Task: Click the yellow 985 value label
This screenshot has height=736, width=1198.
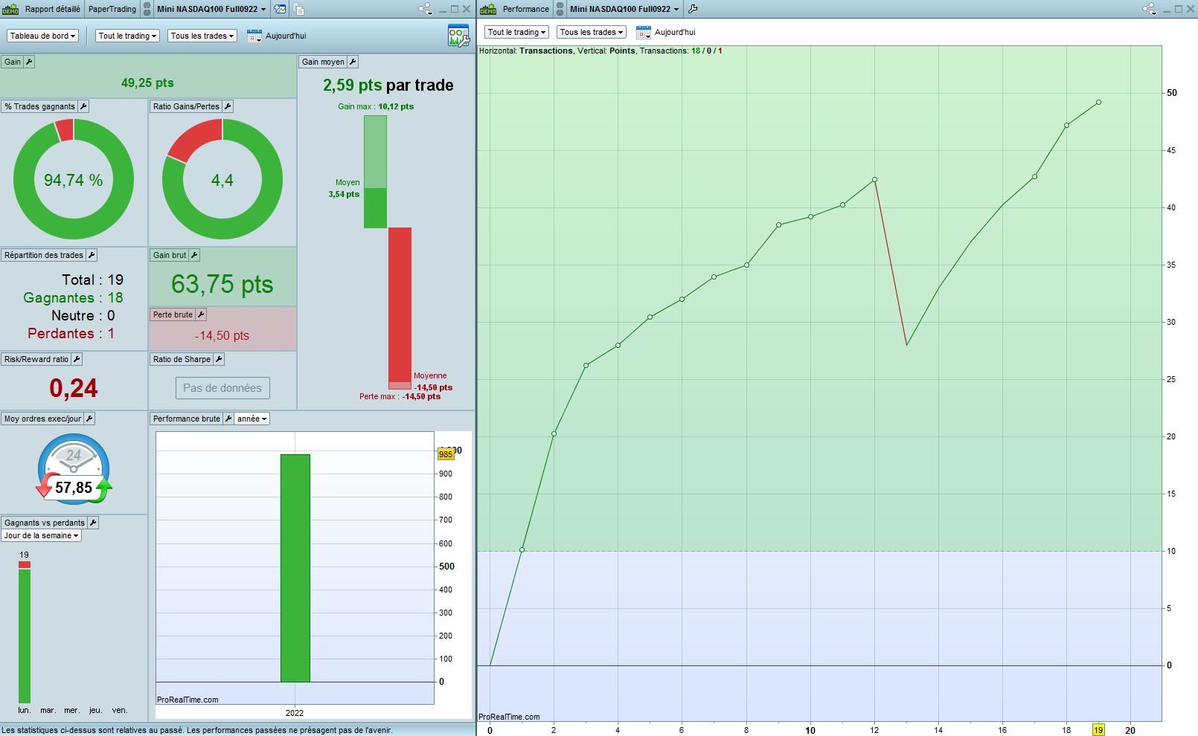Action: click(x=446, y=454)
